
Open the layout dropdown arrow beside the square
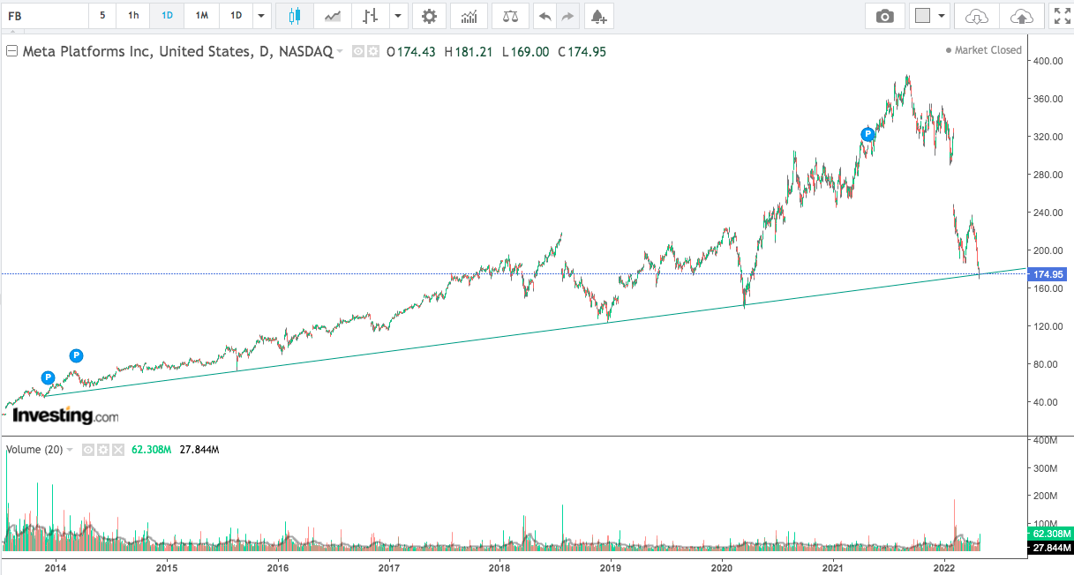coord(942,16)
